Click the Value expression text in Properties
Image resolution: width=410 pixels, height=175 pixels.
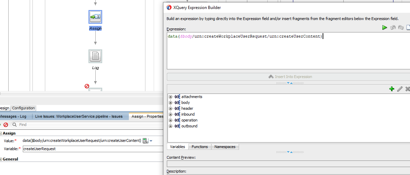(82, 141)
